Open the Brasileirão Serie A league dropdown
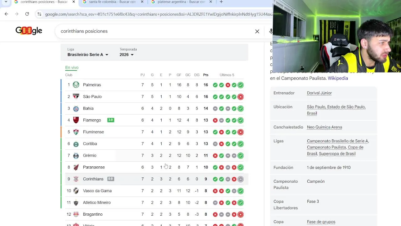This screenshot has height=226, width=401. pos(88,55)
